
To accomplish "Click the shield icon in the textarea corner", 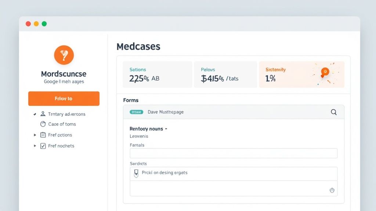I will 332,190.
